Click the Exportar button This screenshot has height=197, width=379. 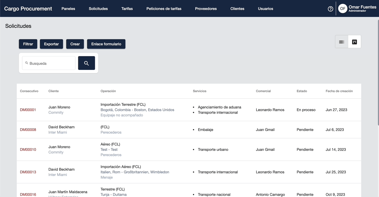(x=51, y=44)
